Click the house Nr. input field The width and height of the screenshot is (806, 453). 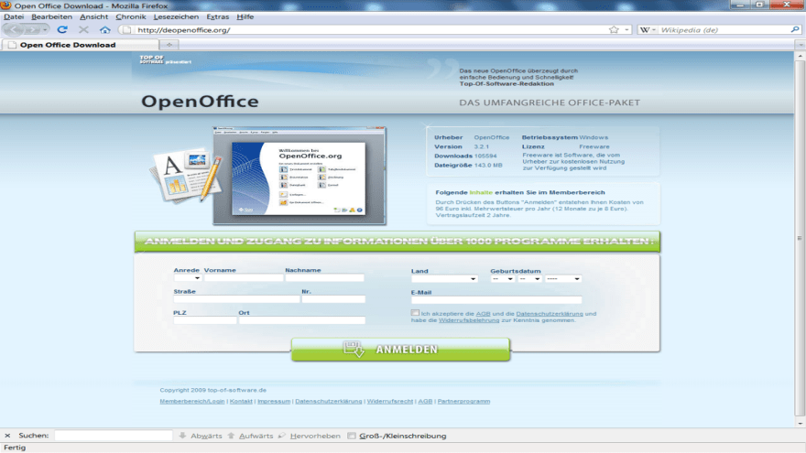(333, 299)
